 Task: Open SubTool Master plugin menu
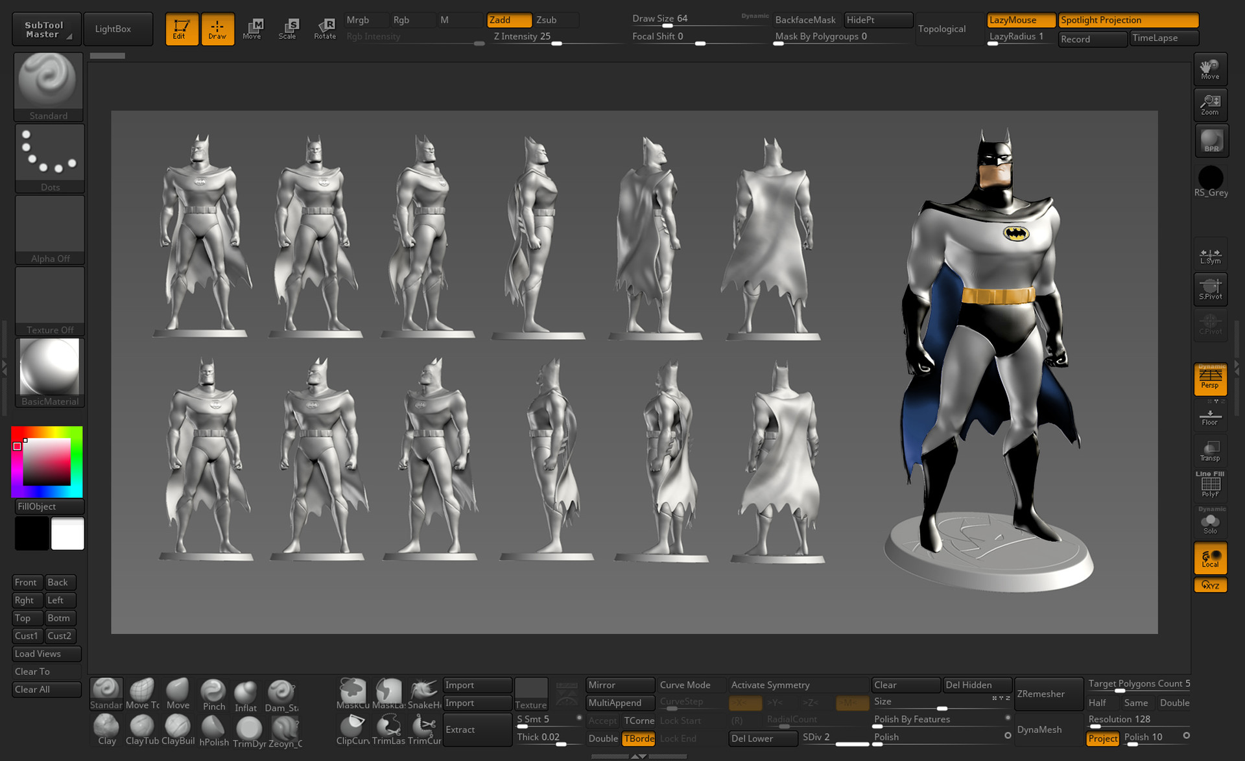click(x=46, y=29)
